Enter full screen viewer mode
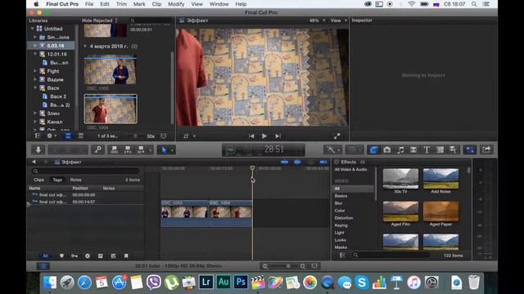Screen dimensions: 524x294 point(337,136)
